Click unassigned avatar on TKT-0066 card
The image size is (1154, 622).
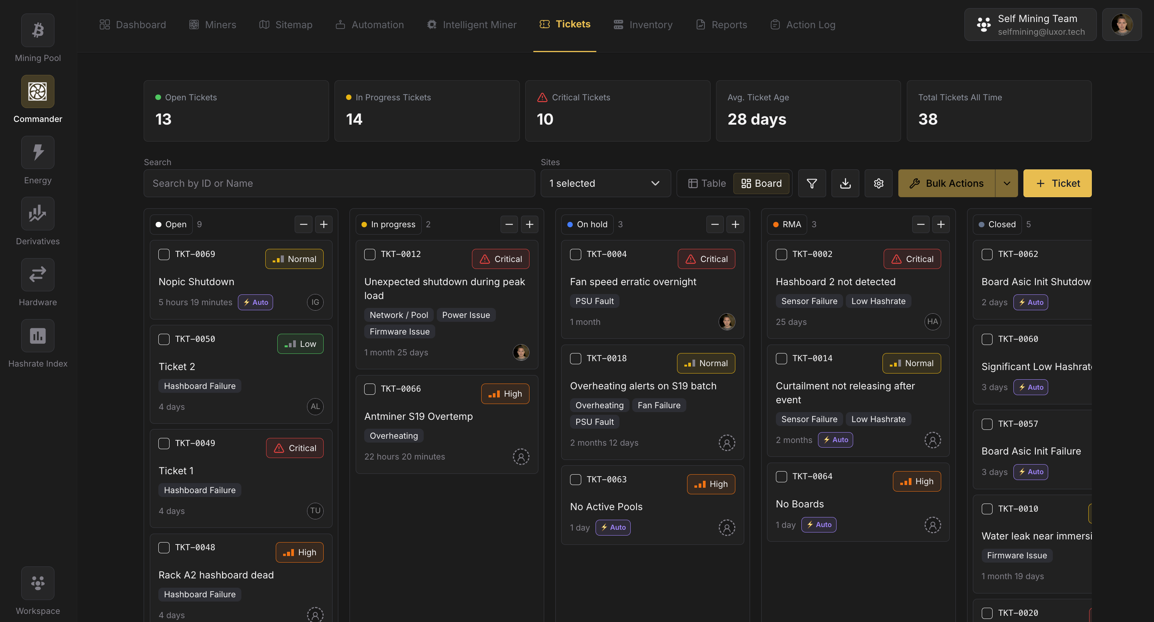pyautogui.click(x=521, y=457)
